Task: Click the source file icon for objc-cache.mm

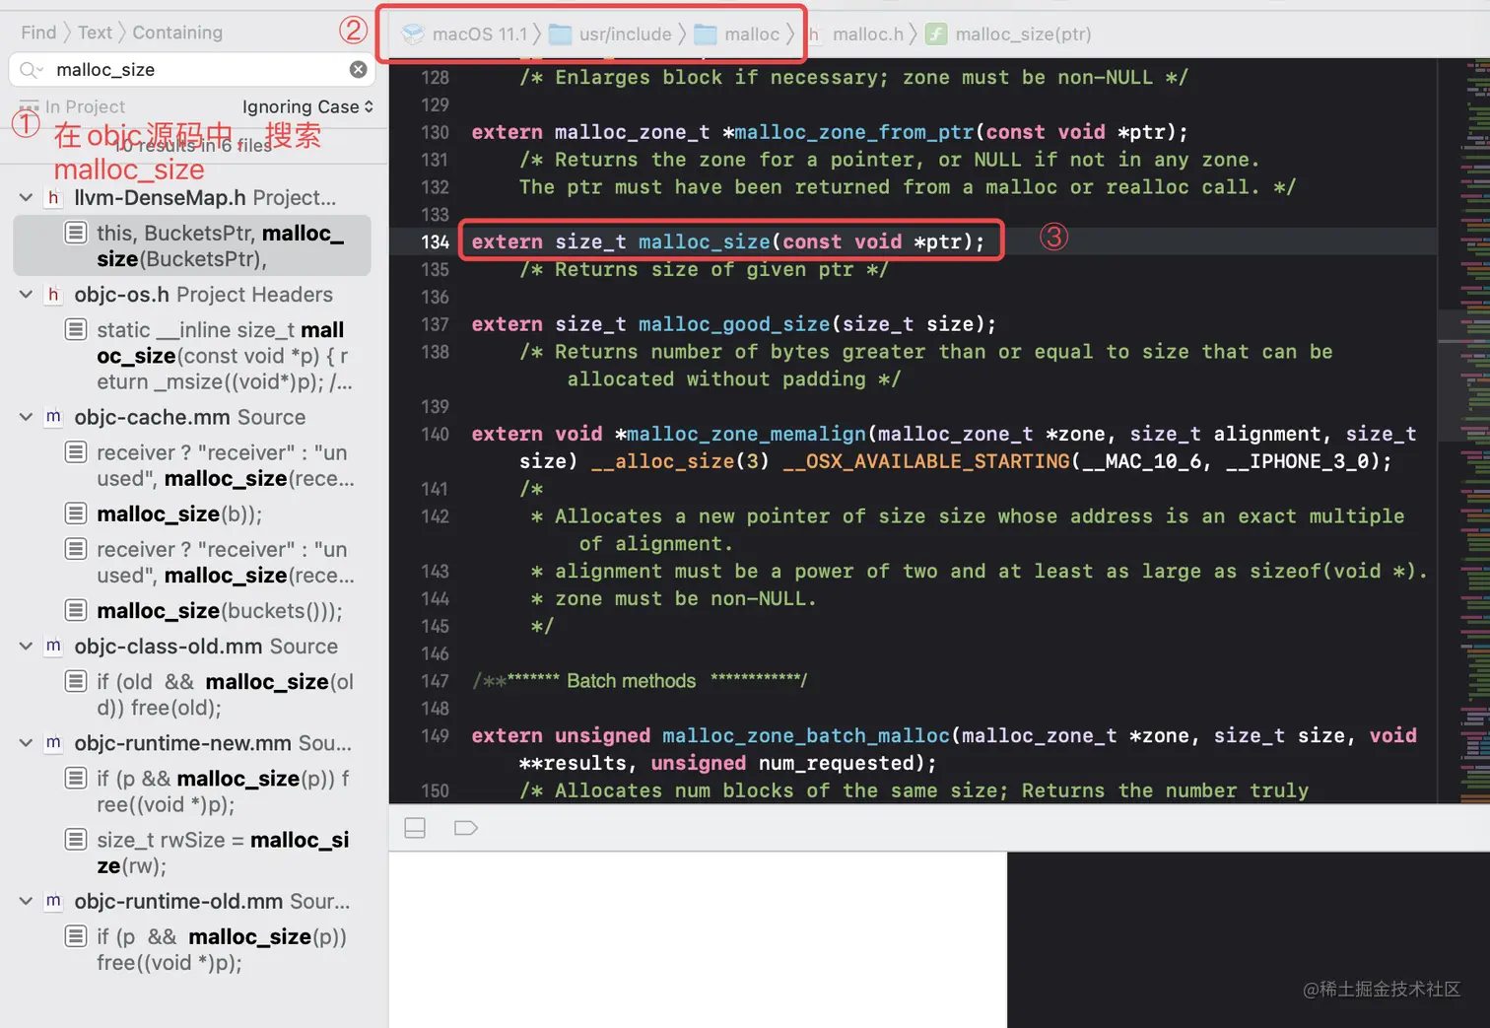Action: pos(53,417)
